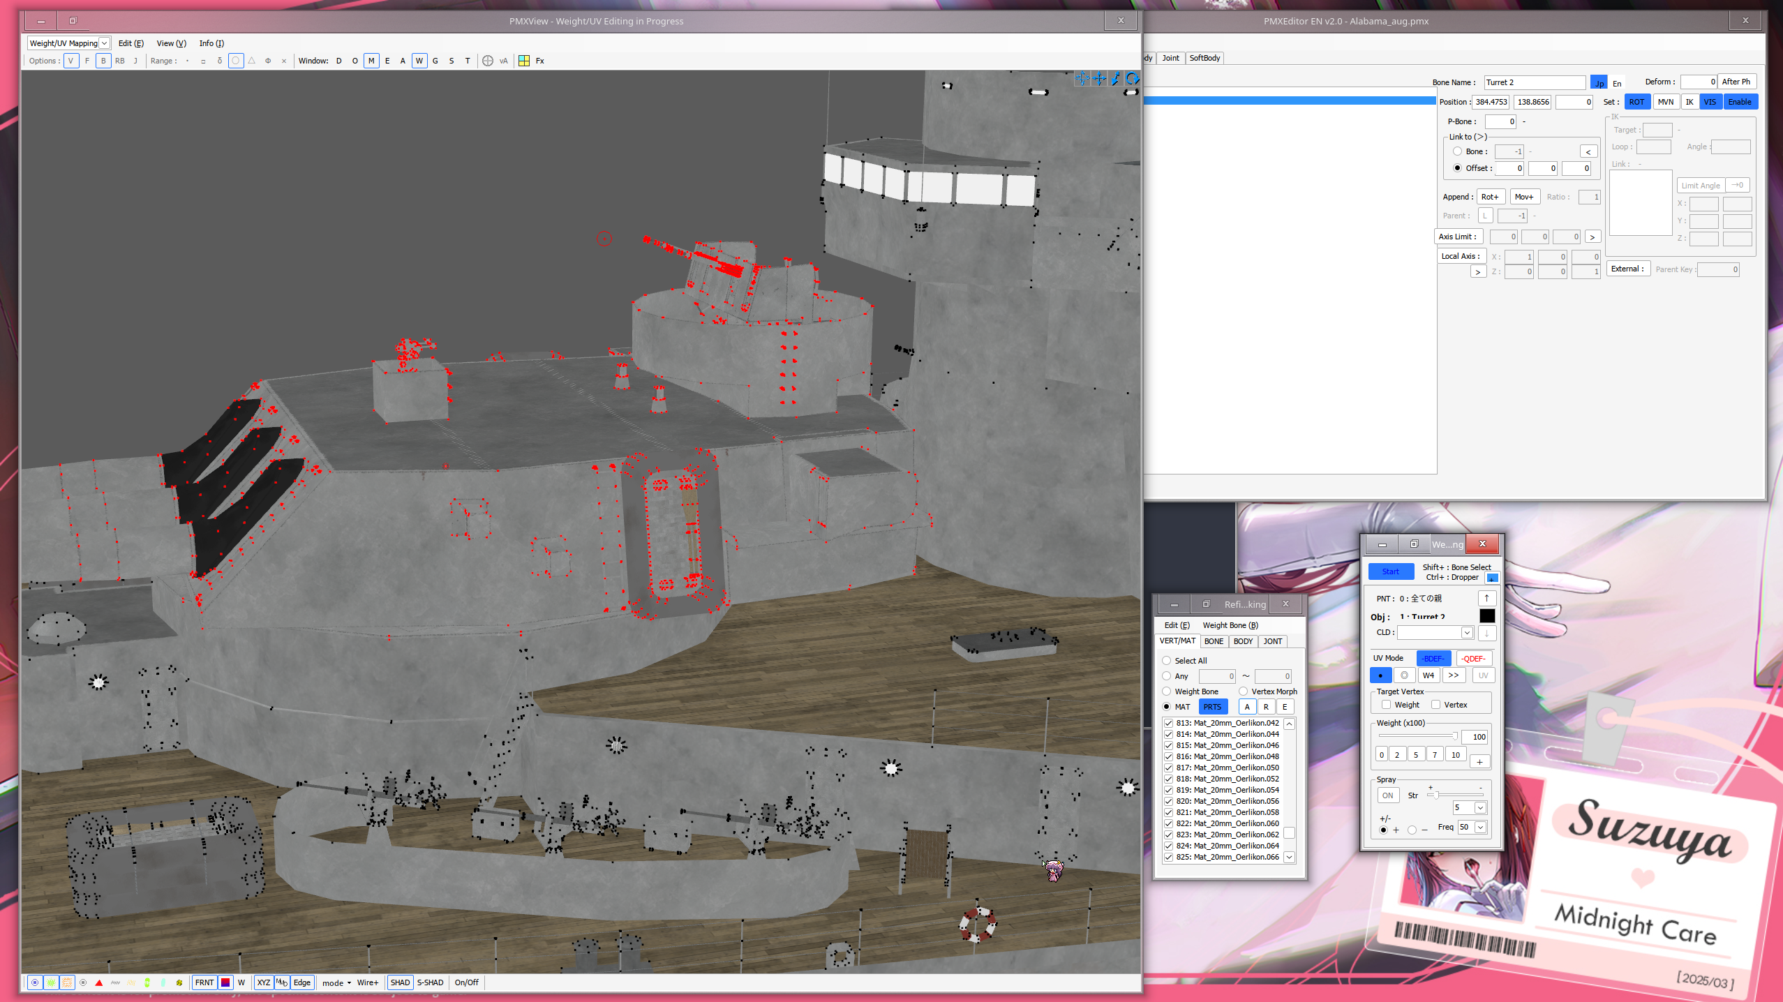Image resolution: width=1783 pixels, height=1002 pixels.
Task: Click the '>>' expand button in weight panel
Action: click(x=1453, y=675)
